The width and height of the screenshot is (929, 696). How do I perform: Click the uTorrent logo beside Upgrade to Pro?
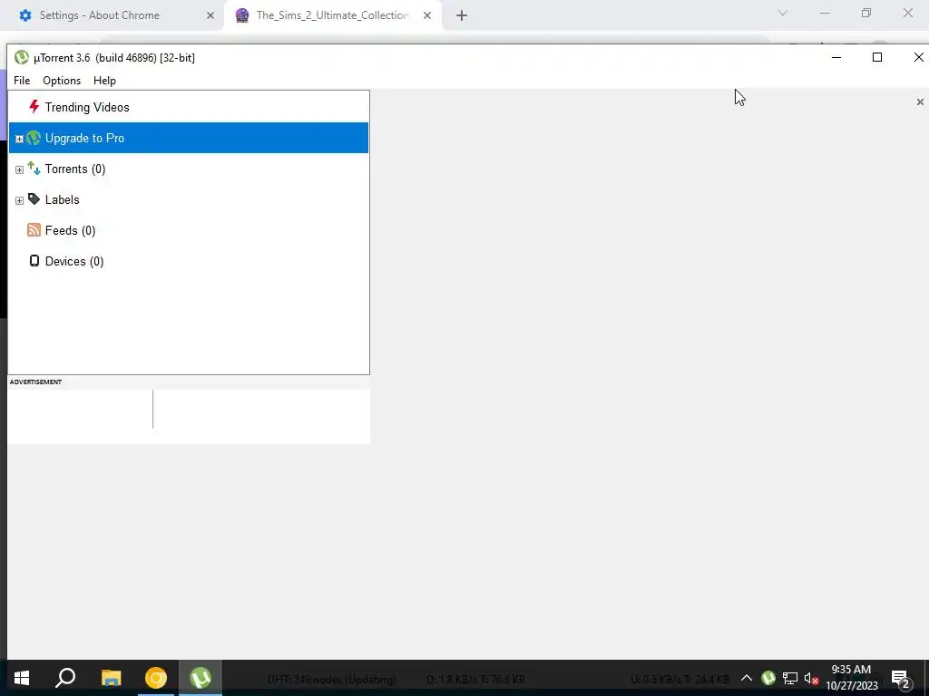(x=34, y=138)
